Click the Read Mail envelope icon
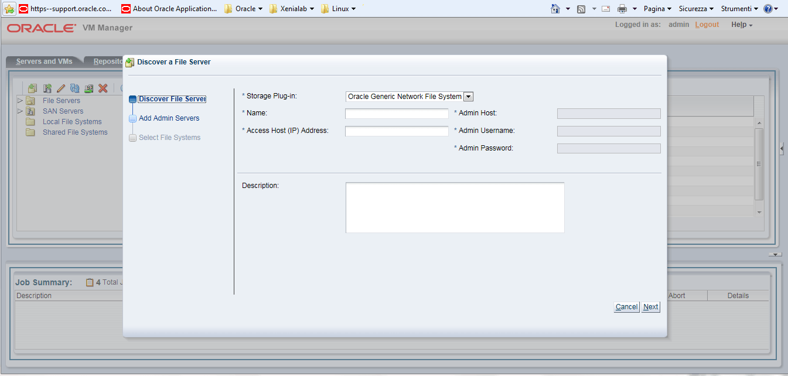The image size is (788, 376). 606,9
